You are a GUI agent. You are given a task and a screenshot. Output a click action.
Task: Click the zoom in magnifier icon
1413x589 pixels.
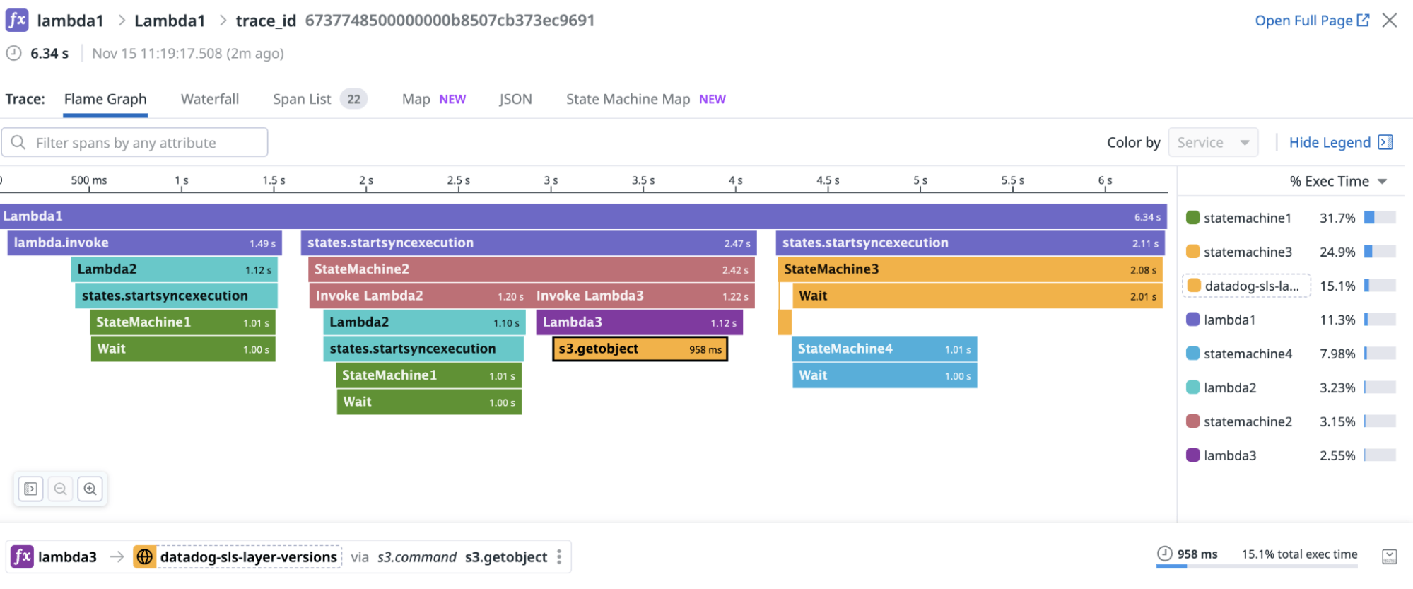coord(90,489)
